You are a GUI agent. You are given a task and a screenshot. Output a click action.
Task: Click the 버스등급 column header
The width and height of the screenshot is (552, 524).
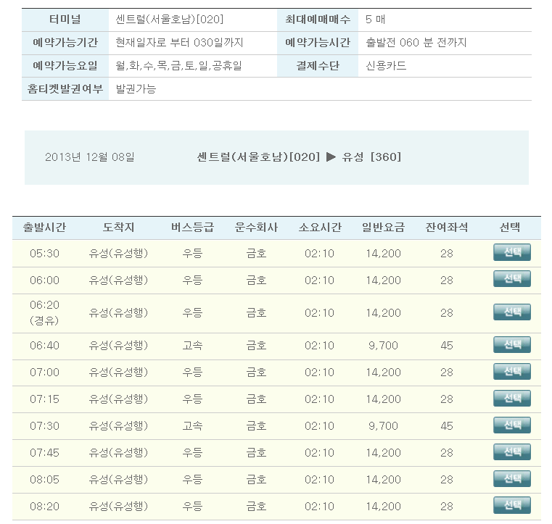[x=192, y=228]
